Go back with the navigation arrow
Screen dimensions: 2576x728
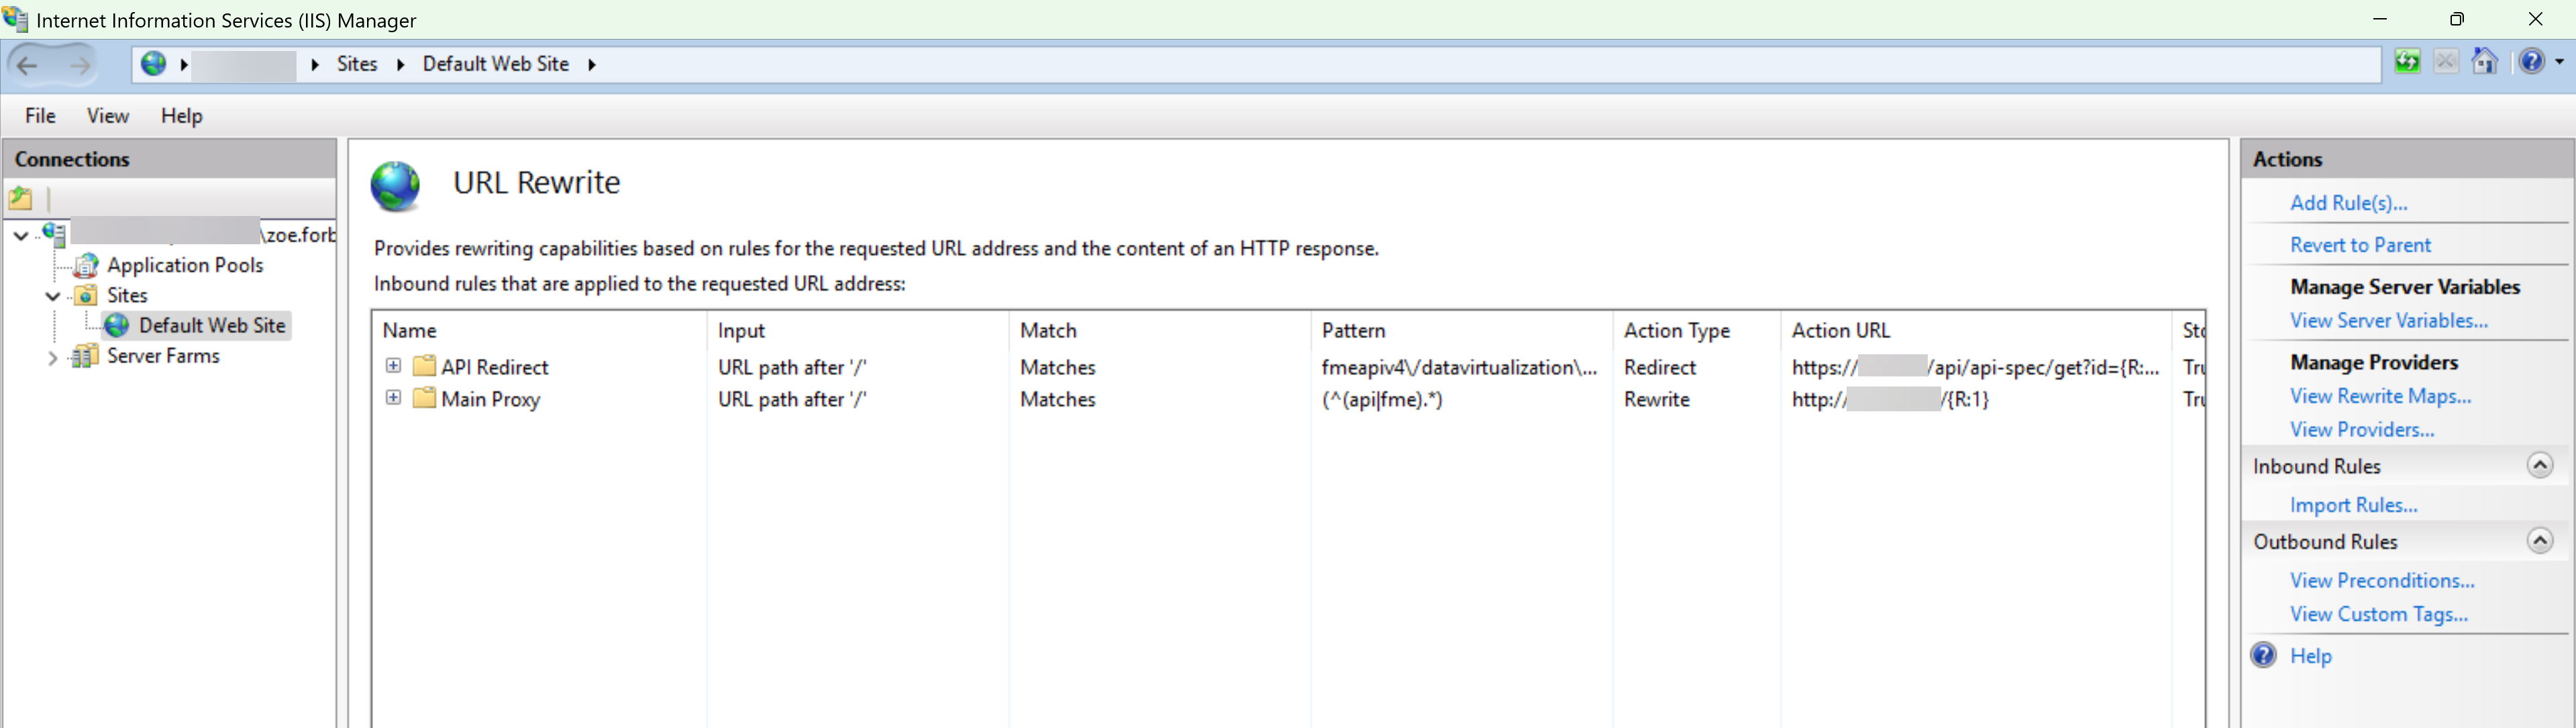click(28, 65)
